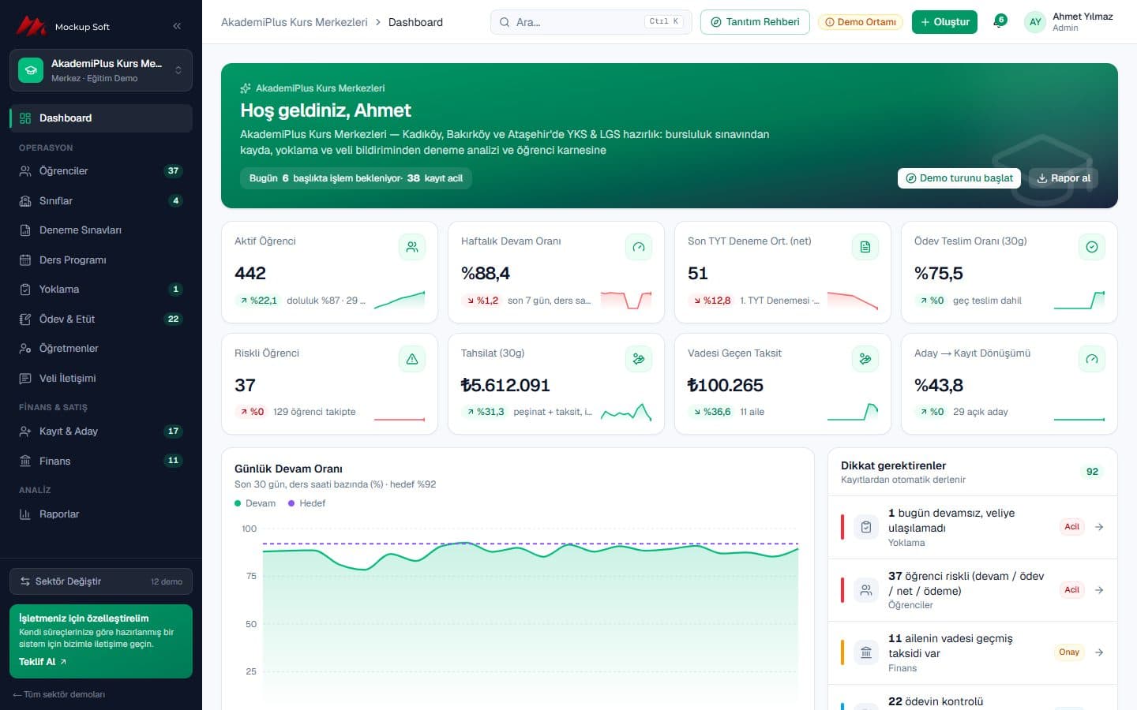Viewport: 1137px width, 710px height.
Task: Click the 'Bugün 6 başlıkta işlem bekleniyor' pill
Action: click(356, 178)
